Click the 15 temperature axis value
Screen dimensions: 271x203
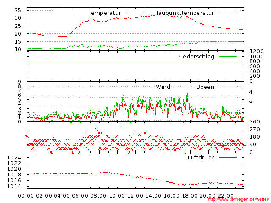click(18, 41)
